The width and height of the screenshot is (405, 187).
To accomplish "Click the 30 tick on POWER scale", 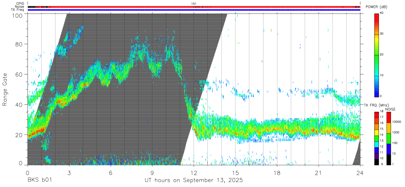I will (x=382, y=34).
